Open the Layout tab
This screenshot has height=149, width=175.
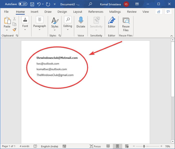(77, 12)
